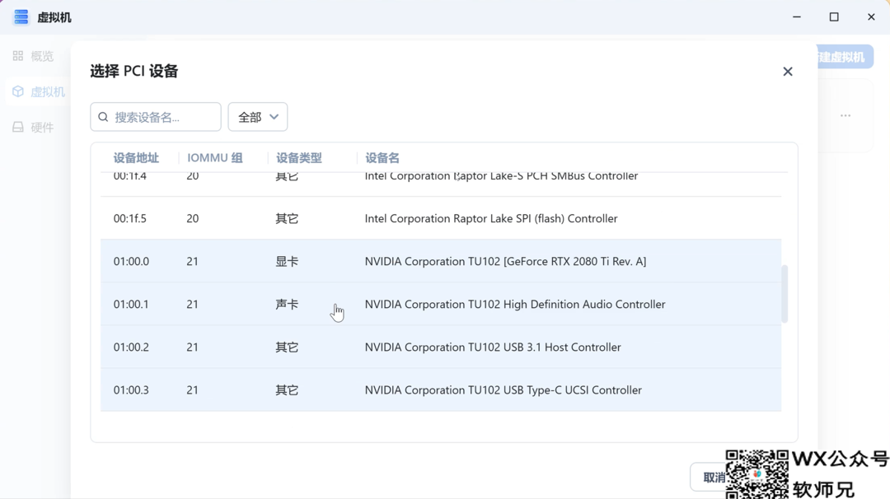Click the 新建虚拟机 button behind dialog

844,58
